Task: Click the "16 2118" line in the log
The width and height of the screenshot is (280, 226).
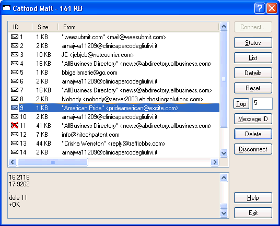Action: (x=19, y=177)
